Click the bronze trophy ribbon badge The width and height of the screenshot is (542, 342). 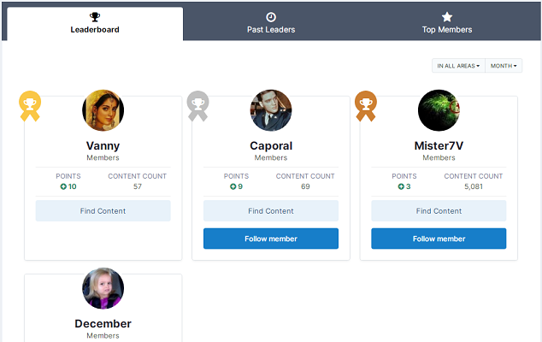point(366,104)
